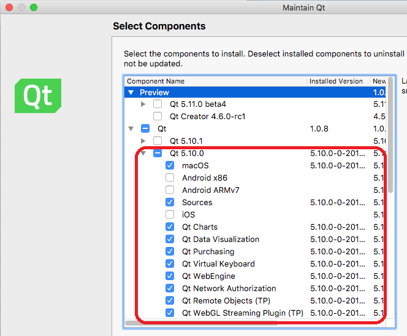The image size is (407, 336).
Task: Uncheck Qt Virtual Keyboard
Action: pos(170,264)
